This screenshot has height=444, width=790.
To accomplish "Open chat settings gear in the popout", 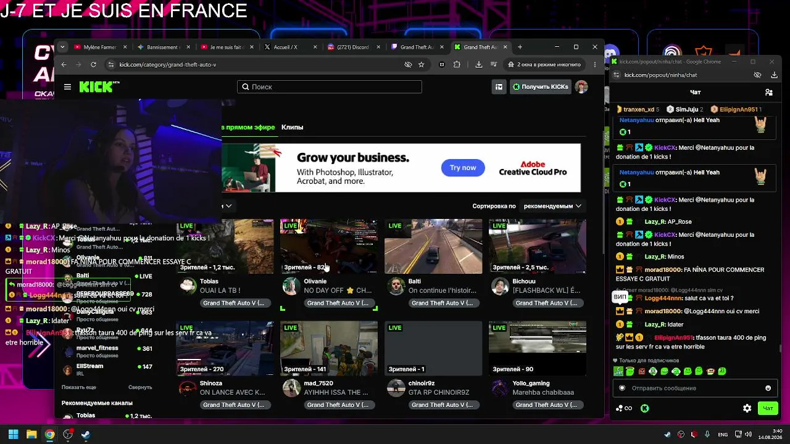I will [x=747, y=408].
